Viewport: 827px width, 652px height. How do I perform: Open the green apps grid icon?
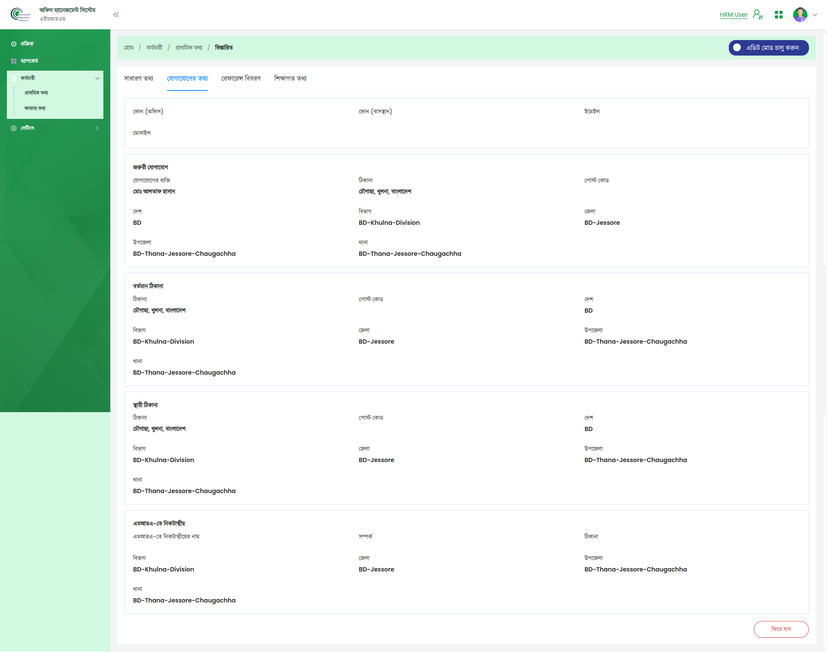[x=779, y=15]
